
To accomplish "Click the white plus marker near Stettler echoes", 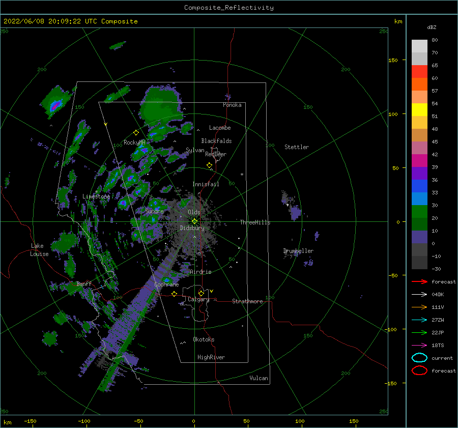I will point(288,205).
